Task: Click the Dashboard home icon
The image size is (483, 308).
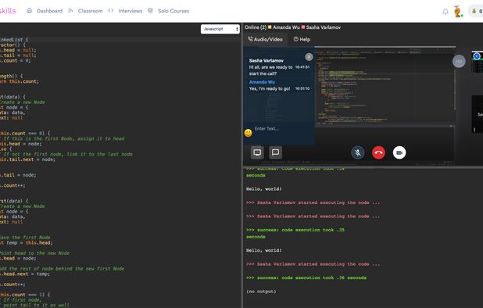Action: [x=29, y=10]
